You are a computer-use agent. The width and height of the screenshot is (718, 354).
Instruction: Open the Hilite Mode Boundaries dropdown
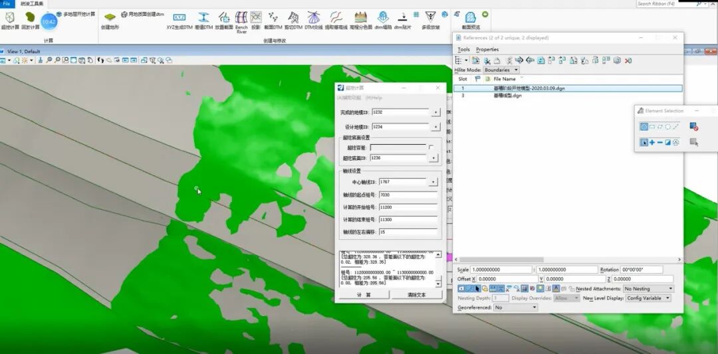(x=501, y=70)
